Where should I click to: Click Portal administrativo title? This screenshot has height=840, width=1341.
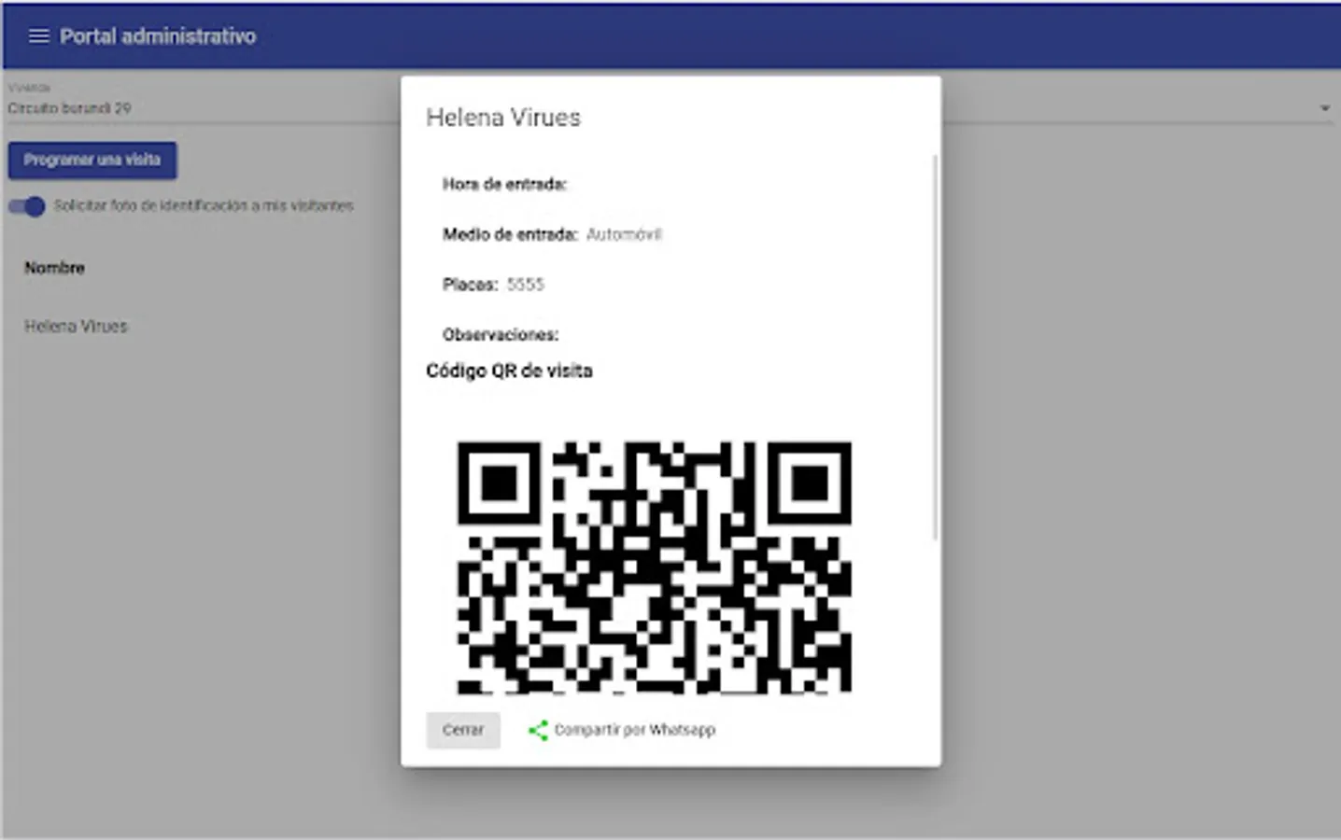pos(158,36)
